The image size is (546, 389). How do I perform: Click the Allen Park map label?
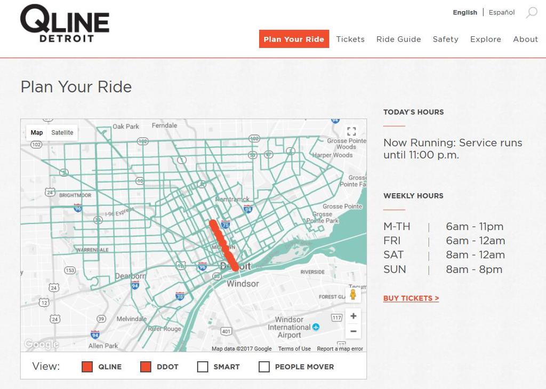coord(103,346)
